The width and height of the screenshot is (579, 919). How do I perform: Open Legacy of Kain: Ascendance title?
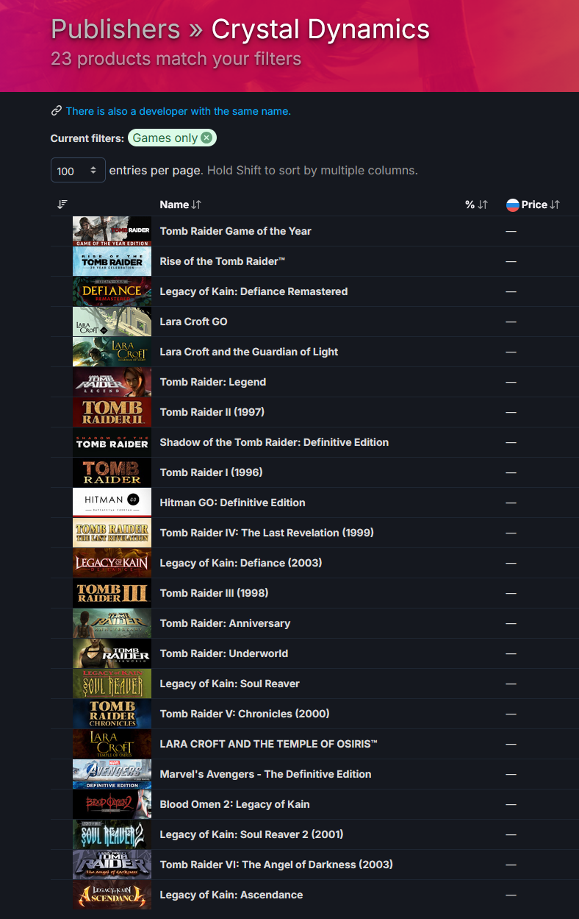(231, 895)
